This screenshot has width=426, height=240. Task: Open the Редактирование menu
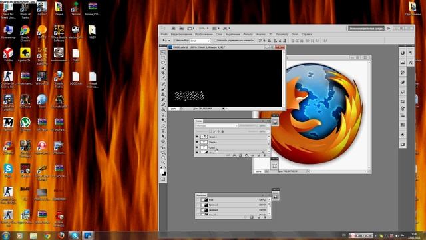(x=182, y=35)
